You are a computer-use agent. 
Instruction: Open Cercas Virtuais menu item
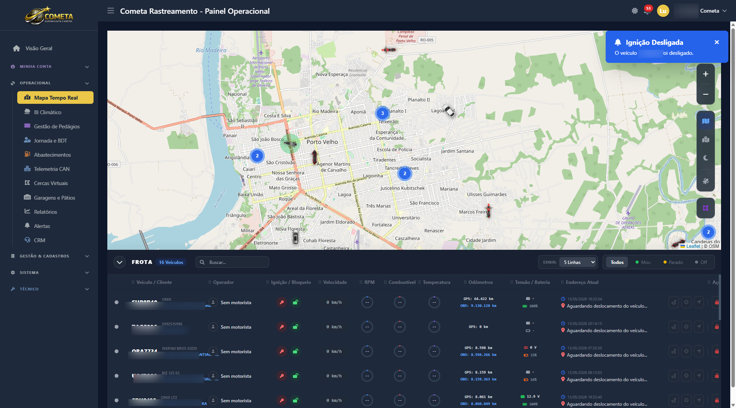click(x=55, y=183)
